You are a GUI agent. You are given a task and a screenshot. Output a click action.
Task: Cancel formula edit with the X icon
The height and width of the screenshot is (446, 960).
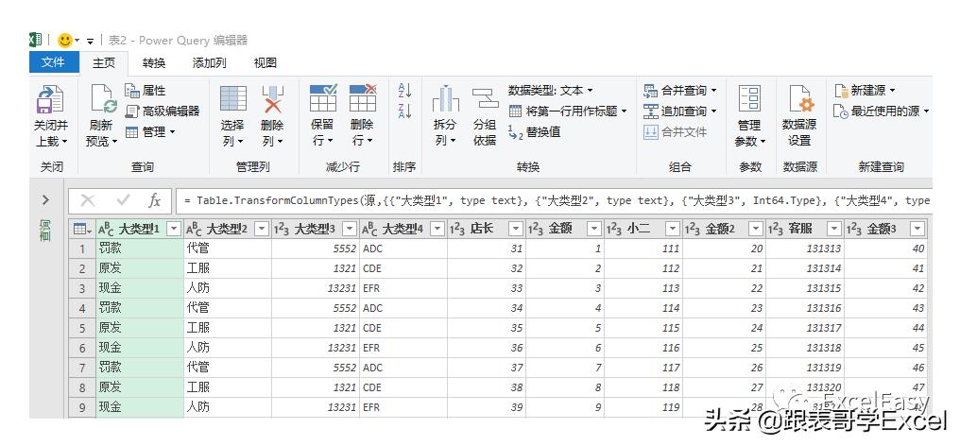pyautogui.click(x=88, y=200)
